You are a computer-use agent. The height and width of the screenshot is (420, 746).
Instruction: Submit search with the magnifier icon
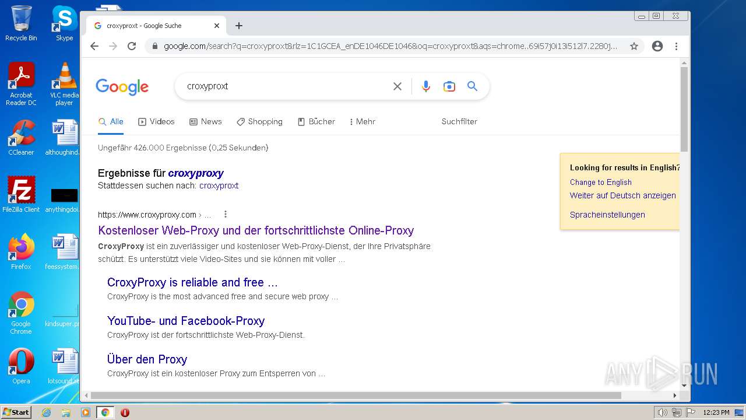pyautogui.click(x=473, y=86)
